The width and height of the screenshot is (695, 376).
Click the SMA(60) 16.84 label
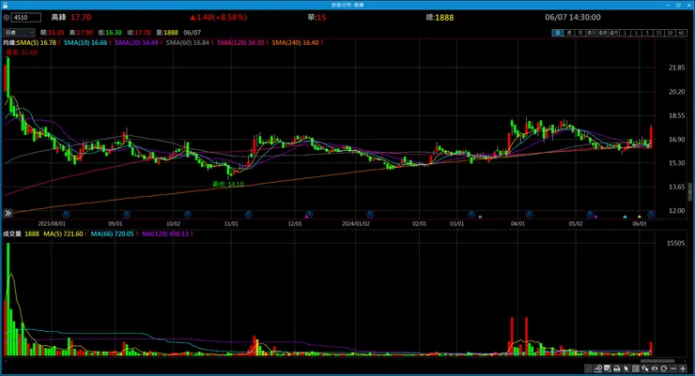pos(190,43)
